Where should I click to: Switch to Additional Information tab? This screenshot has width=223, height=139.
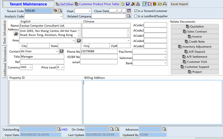(5, 61)
